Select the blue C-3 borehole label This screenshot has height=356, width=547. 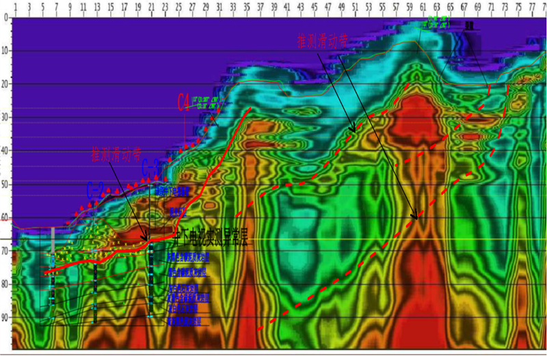[x=150, y=167]
